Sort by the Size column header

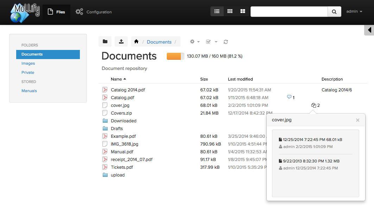pyautogui.click(x=204, y=79)
